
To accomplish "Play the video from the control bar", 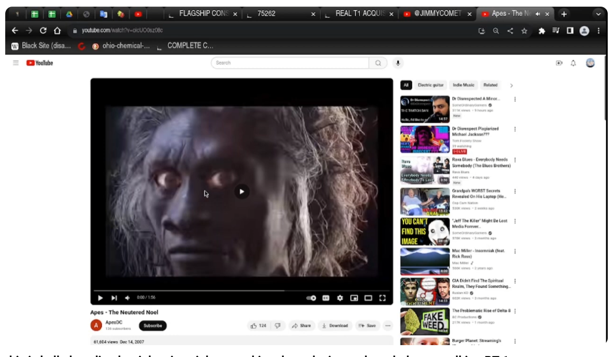I will click(100, 298).
